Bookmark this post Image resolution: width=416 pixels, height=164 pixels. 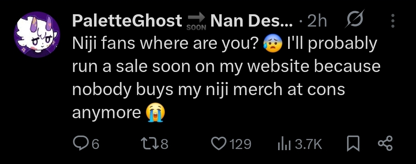(x=353, y=144)
